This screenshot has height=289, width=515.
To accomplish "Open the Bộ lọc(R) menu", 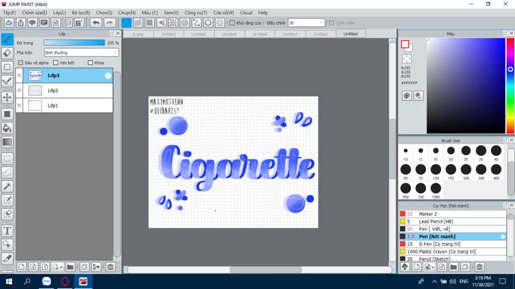I will pyautogui.click(x=81, y=13).
